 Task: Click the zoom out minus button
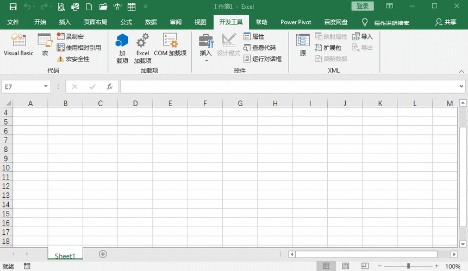(x=379, y=266)
